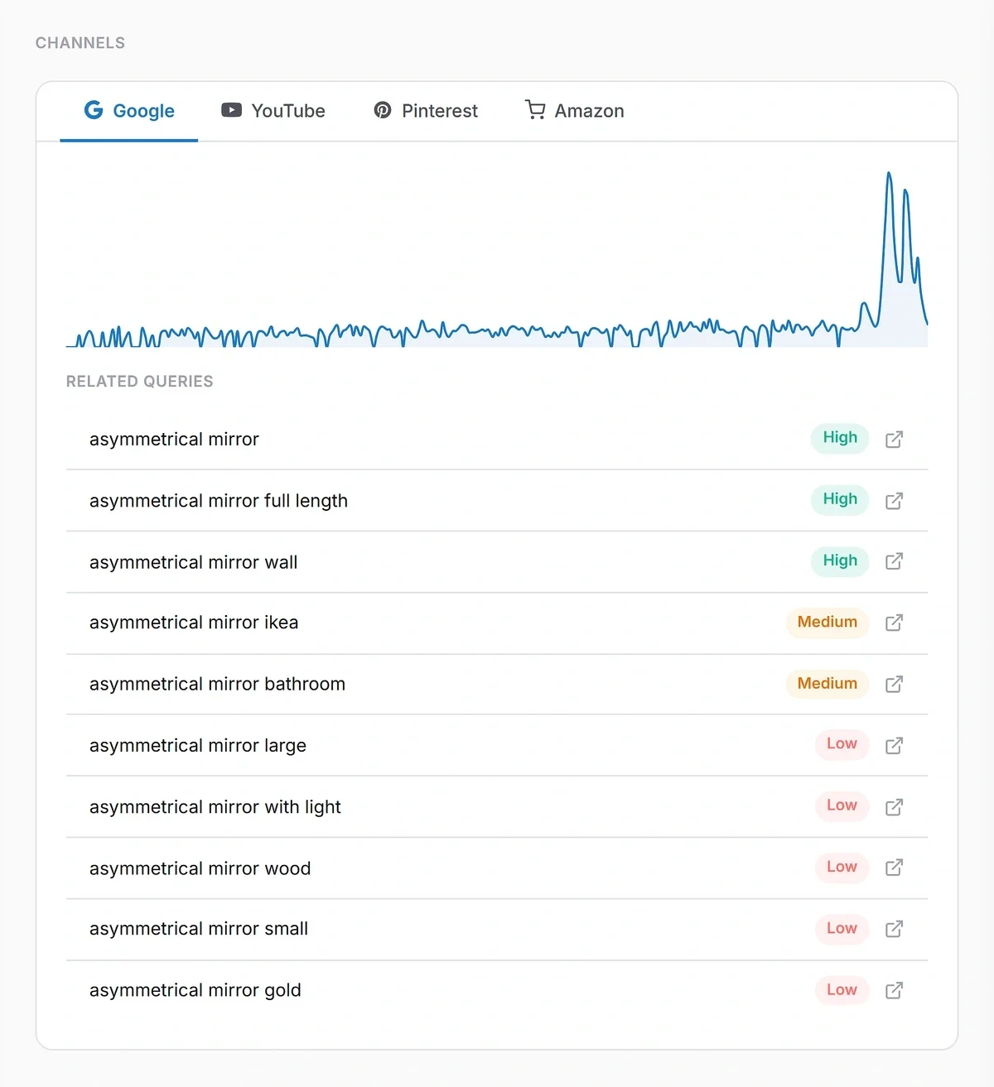Image resolution: width=994 pixels, height=1087 pixels.
Task: Open external link for asymmetrical mirror bathroom
Action: [894, 684]
